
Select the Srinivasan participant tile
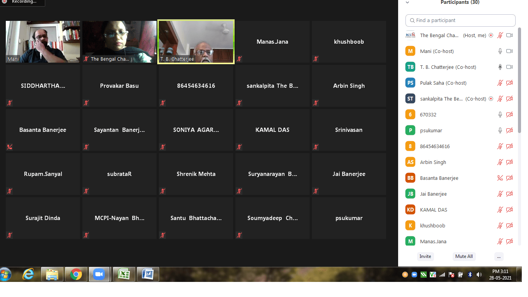coord(349,130)
